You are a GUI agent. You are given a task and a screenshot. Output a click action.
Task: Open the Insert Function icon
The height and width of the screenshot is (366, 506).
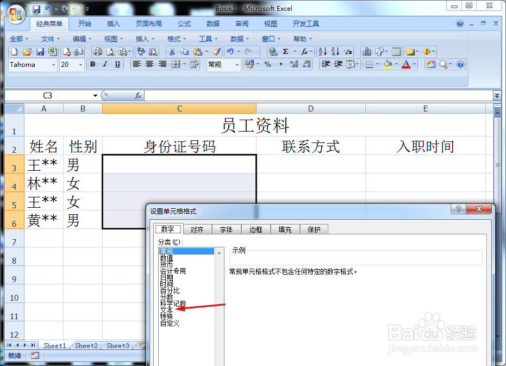point(305,53)
